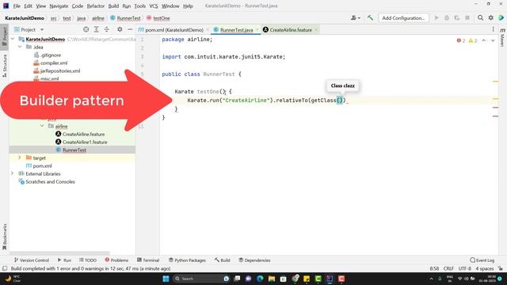Open Project panel options gear icon

pos(120,29)
